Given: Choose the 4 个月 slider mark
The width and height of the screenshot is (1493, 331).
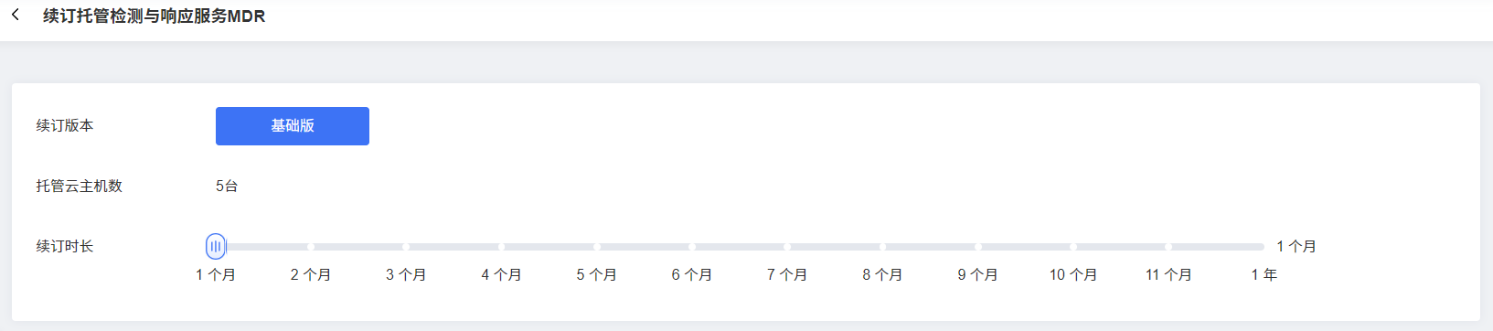Looking at the screenshot, I should click(x=501, y=247).
